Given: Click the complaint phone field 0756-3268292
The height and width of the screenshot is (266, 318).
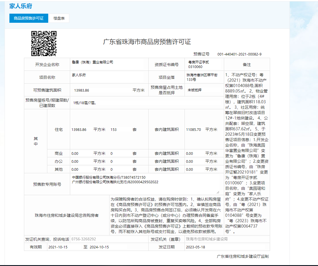Looking at the screenshot, I should pos(84,239).
